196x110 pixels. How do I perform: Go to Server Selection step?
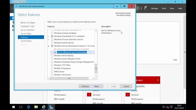[27, 30]
